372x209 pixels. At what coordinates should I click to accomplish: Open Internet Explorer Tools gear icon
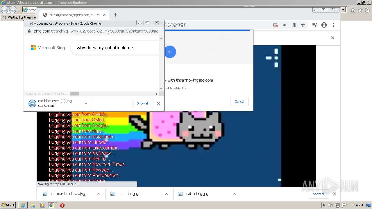click(x=367, y=10)
